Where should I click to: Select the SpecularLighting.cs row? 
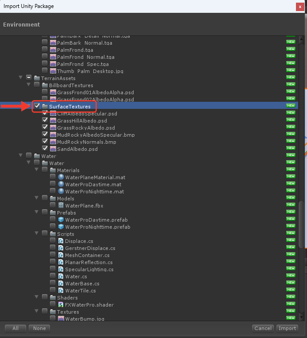[x=149, y=269]
